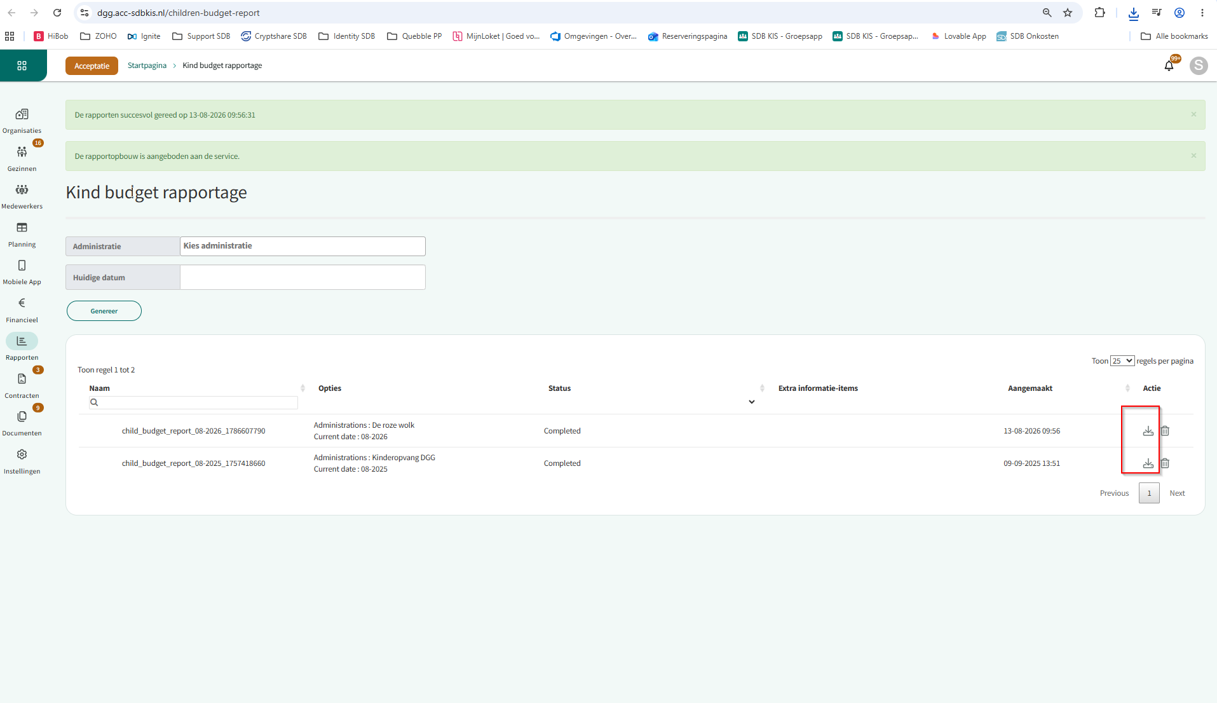Dismiss the 'rapportopbouw is aangeboden' alert

coord(1193,156)
